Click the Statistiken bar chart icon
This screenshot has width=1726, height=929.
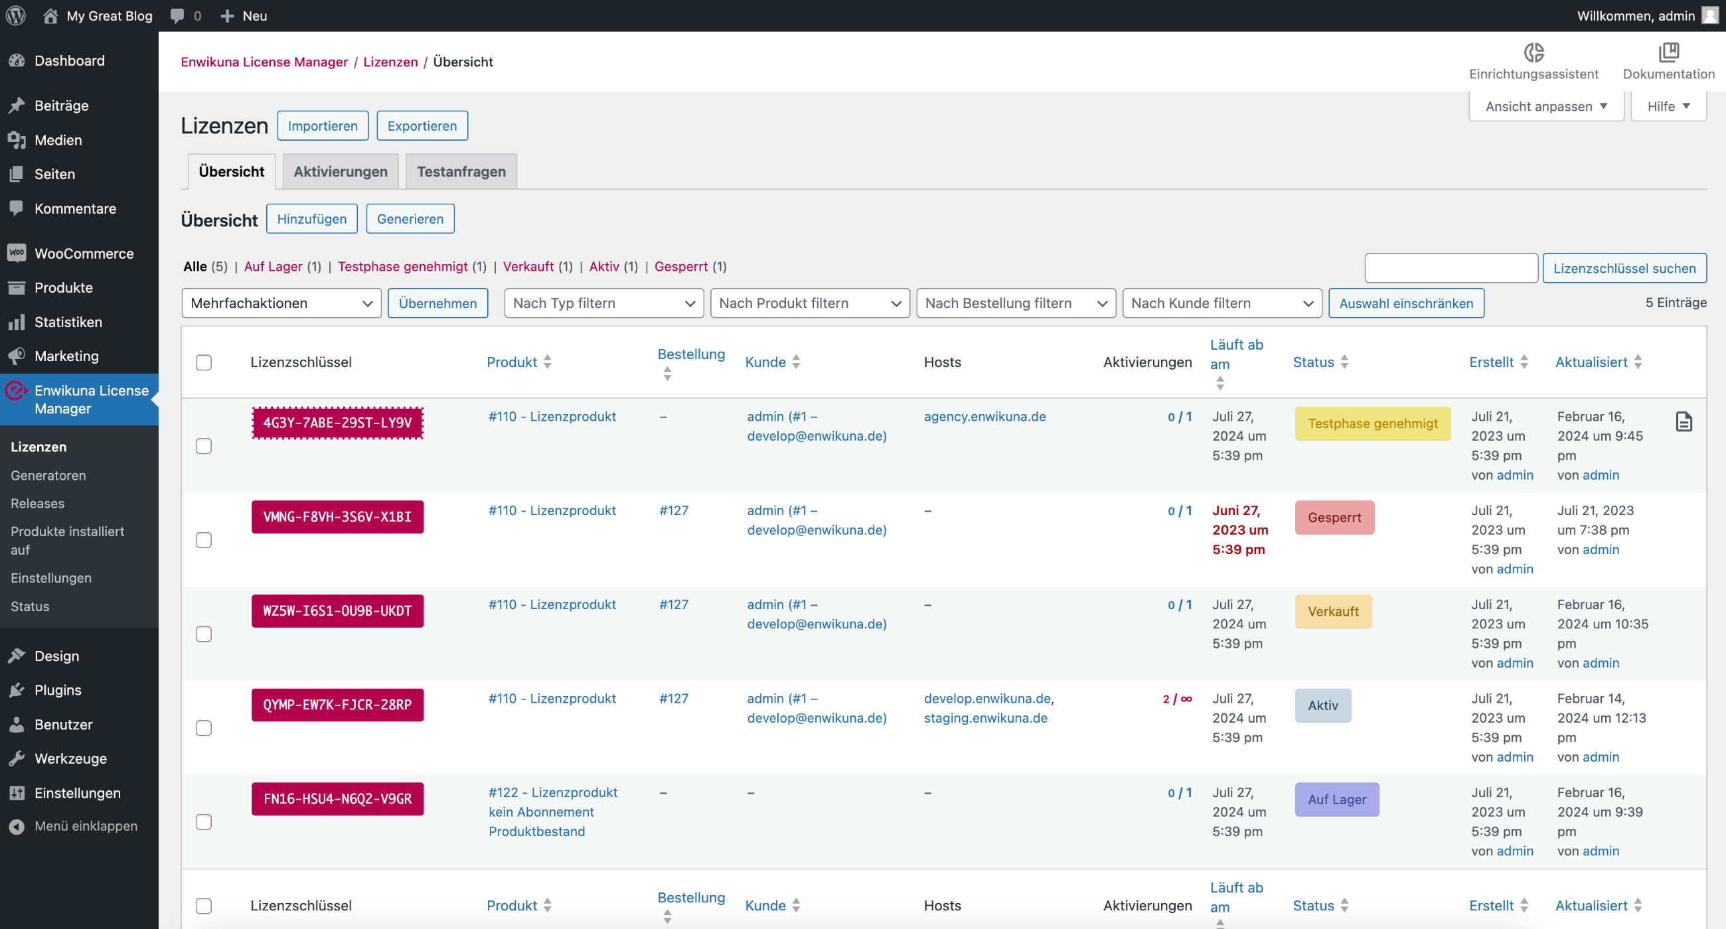(17, 322)
